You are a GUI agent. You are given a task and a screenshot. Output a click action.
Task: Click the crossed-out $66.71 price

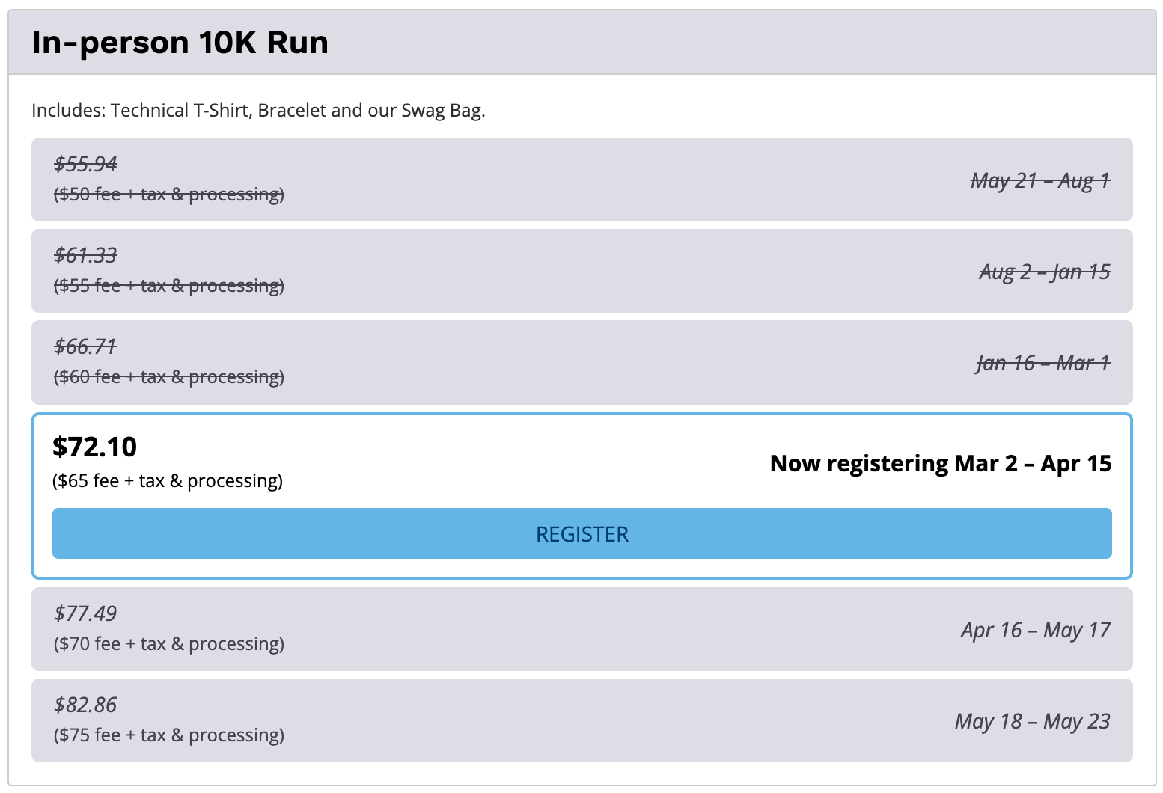pos(85,346)
